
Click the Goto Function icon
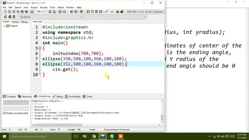60,12
